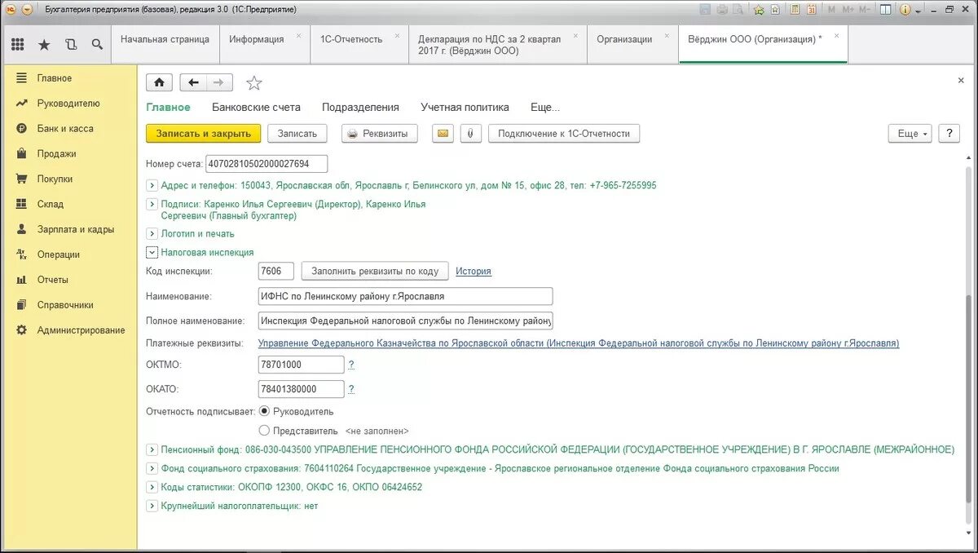This screenshot has height=553, width=978.
Task: Open История link
Action: [x=474, y=272]
